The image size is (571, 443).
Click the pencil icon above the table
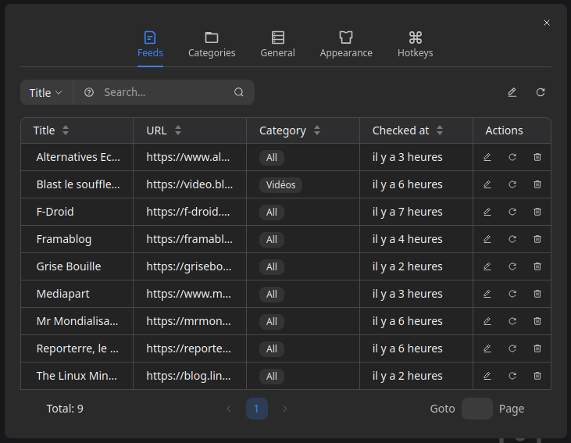512,92
